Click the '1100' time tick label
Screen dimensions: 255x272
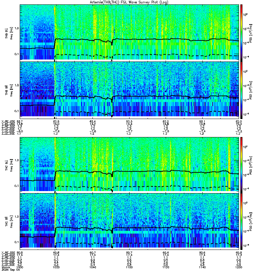pyautogui.click(x=129, y=267)
